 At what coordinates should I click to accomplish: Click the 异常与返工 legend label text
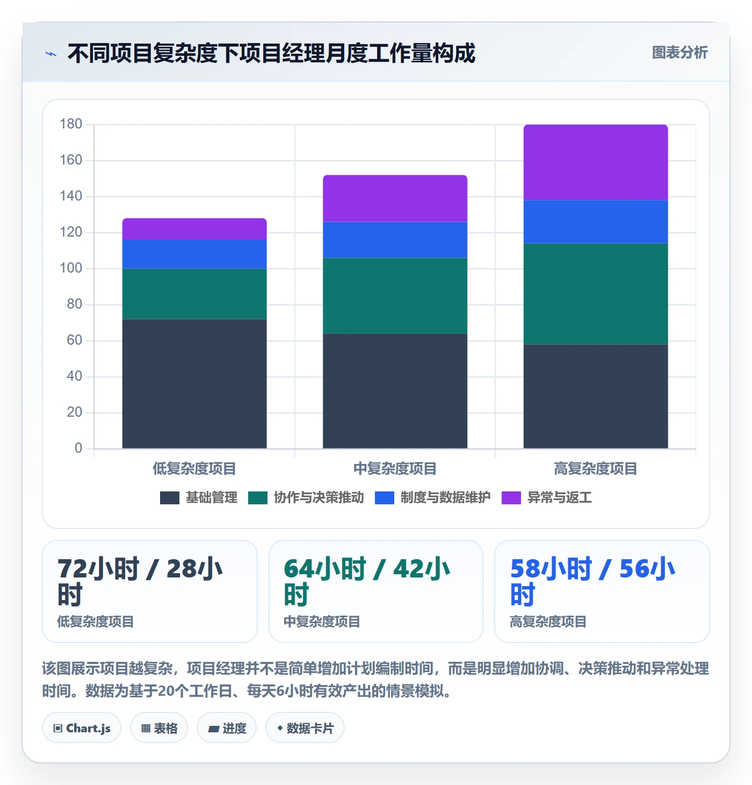(x=560, y=498)
